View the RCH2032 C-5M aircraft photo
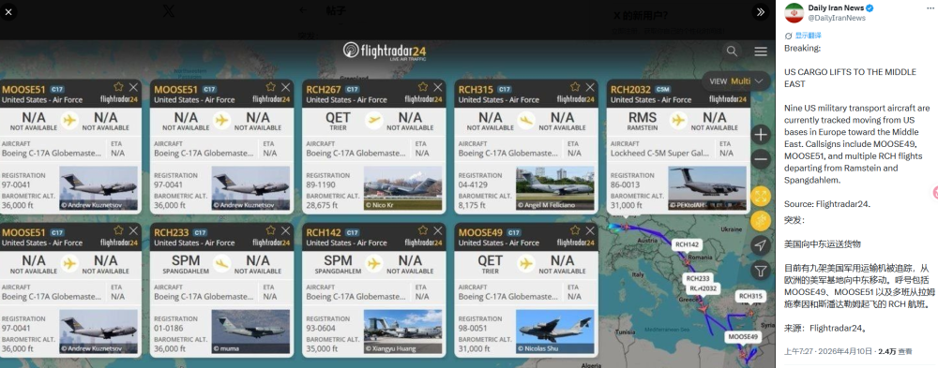The width and height of the screenshot is (938, 368). click(x=707, y=187)
